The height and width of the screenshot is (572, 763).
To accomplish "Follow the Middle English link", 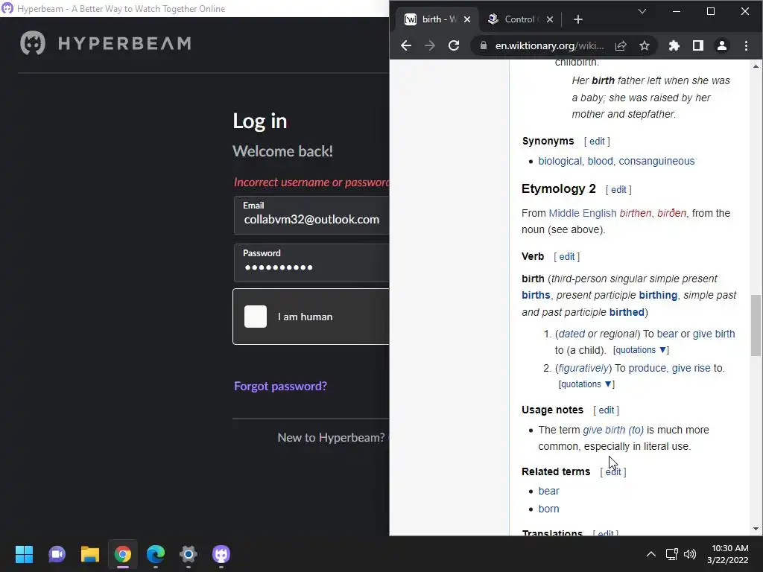I will pyautogui.click(x=583, y=213).
